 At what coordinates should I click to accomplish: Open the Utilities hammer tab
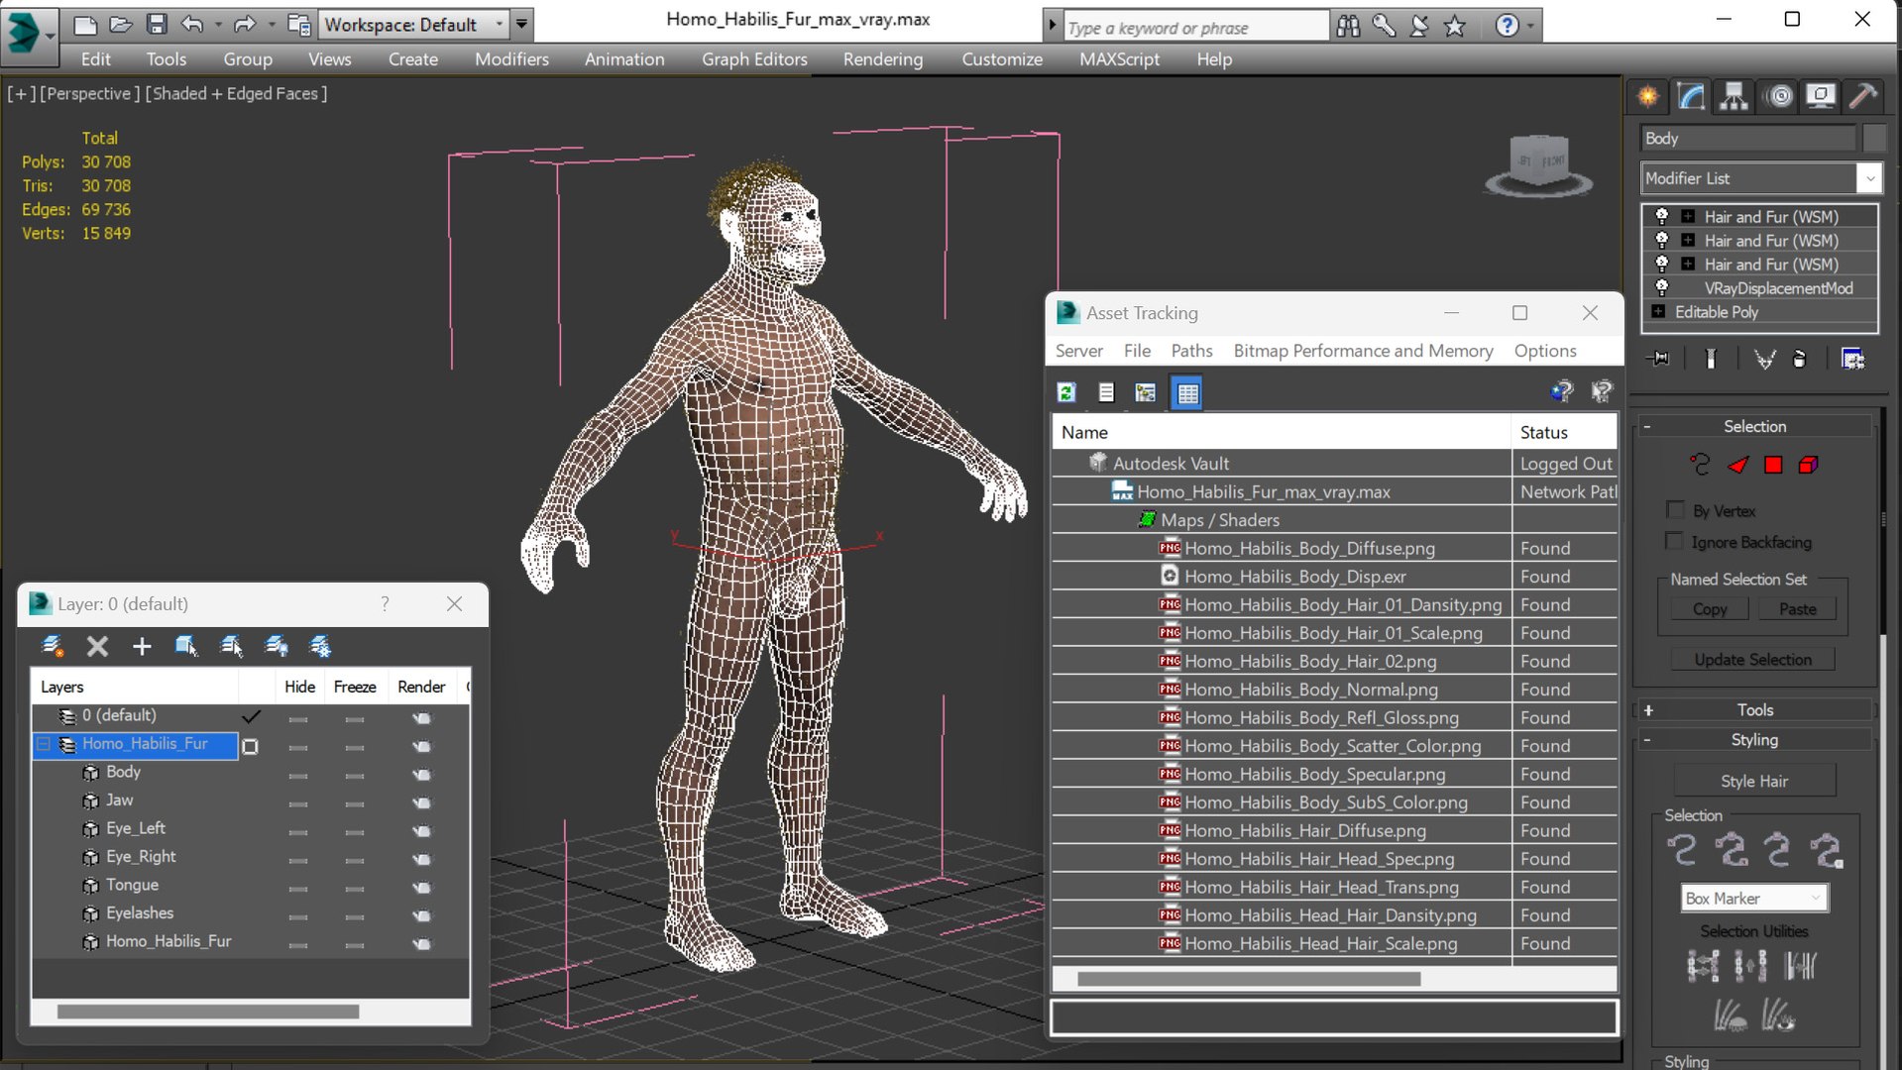[x=1863, y=96]
